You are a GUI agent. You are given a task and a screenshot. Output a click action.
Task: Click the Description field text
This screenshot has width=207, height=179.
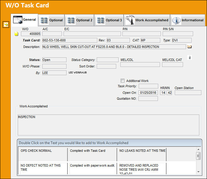click(114, 47)
